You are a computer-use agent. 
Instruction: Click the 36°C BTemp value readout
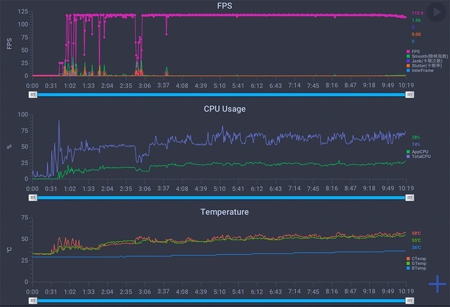(x=416, y=247)
